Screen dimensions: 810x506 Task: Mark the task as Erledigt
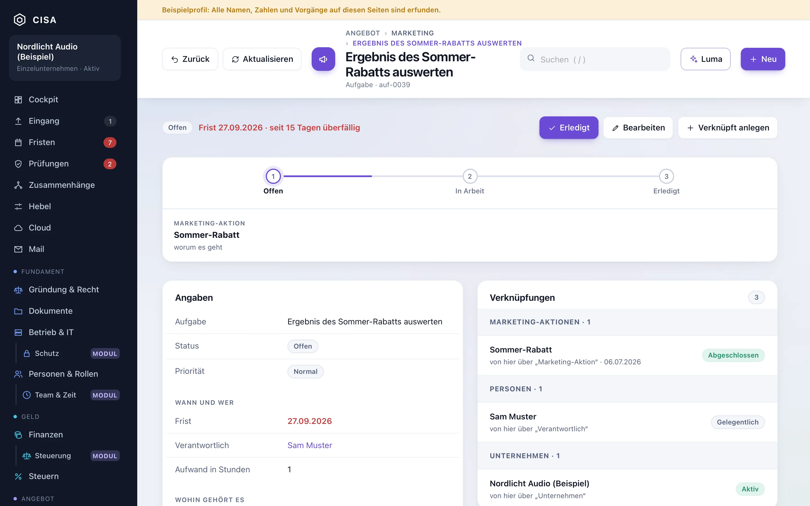click(x=569, y=128)
